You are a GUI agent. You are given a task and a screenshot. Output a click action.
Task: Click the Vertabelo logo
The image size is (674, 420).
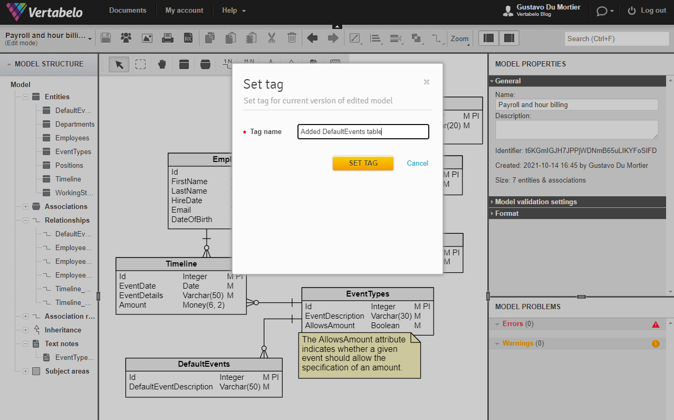coord(44,11)
